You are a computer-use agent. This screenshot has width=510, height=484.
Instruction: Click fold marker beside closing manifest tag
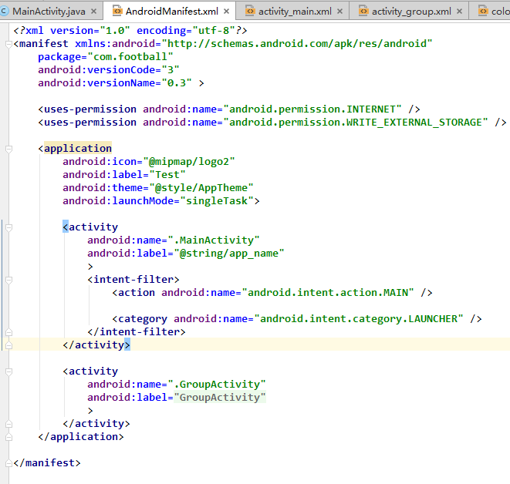[x=8, y=463]
